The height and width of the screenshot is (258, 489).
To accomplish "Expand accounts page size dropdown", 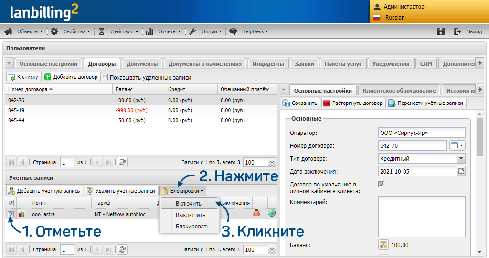I will pos(272,249).
